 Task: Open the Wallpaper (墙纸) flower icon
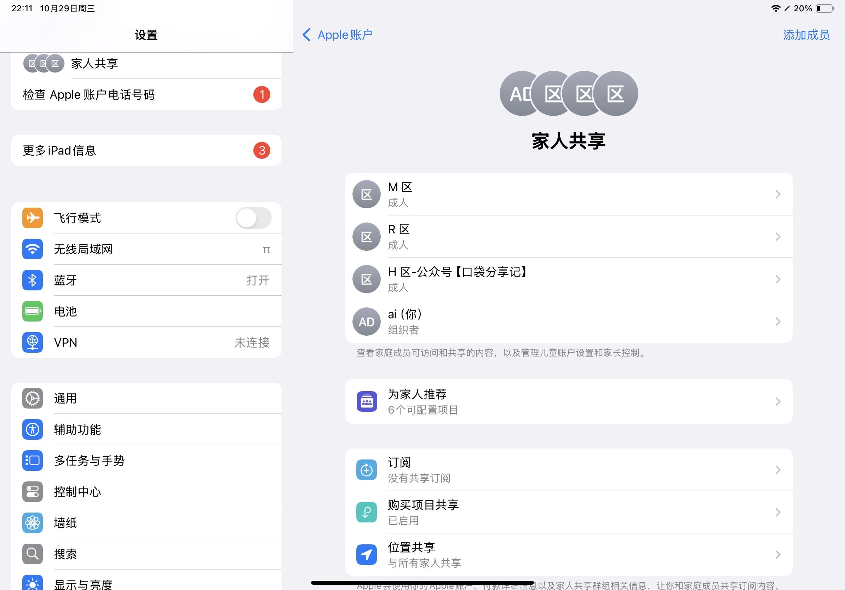pos(33,523)
